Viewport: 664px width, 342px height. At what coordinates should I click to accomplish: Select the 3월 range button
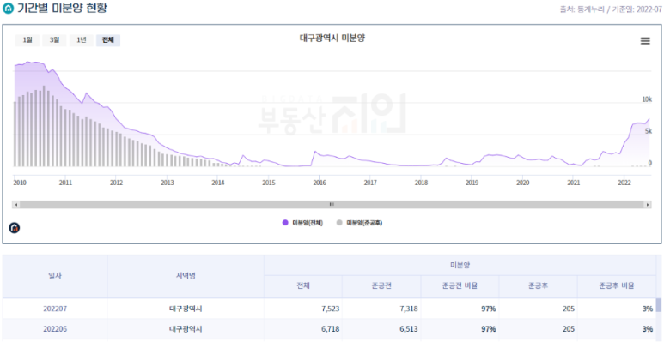point(54,40)
